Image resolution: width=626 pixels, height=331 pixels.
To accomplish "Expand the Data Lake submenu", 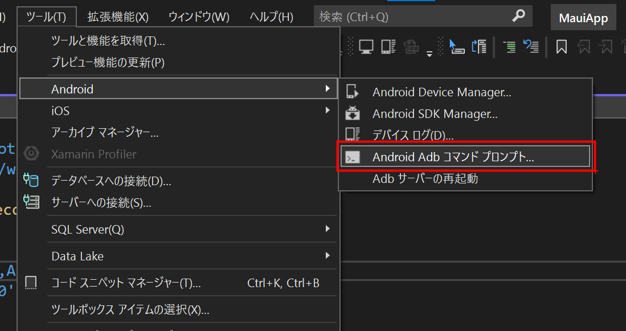I will (179, 256).
